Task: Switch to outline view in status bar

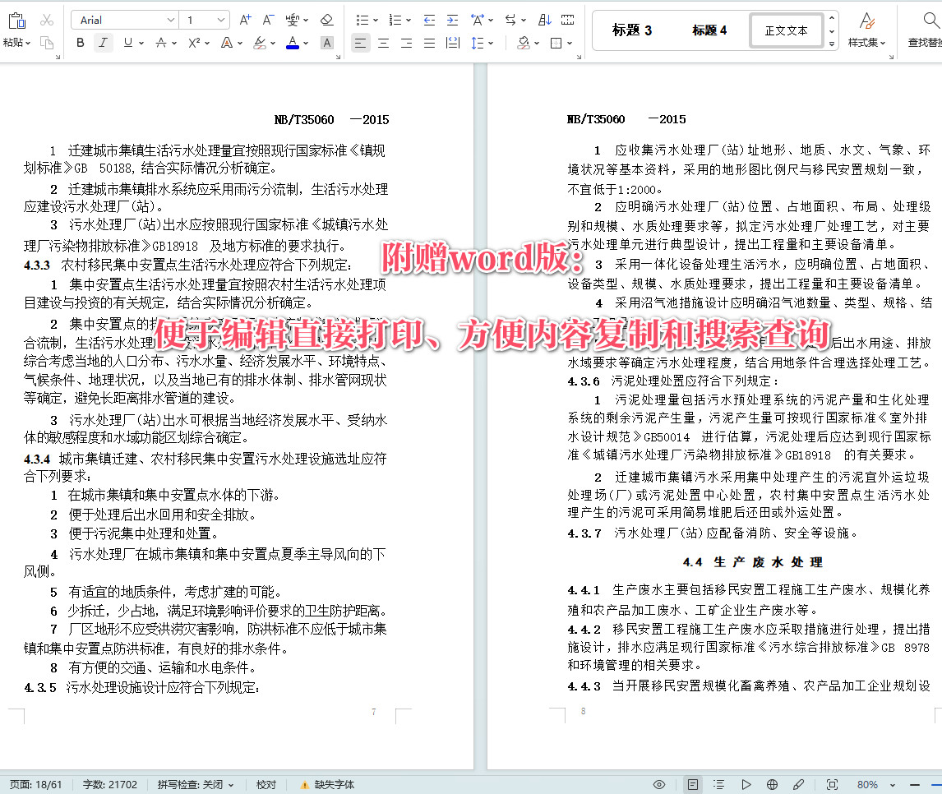Action: [718, 783]
